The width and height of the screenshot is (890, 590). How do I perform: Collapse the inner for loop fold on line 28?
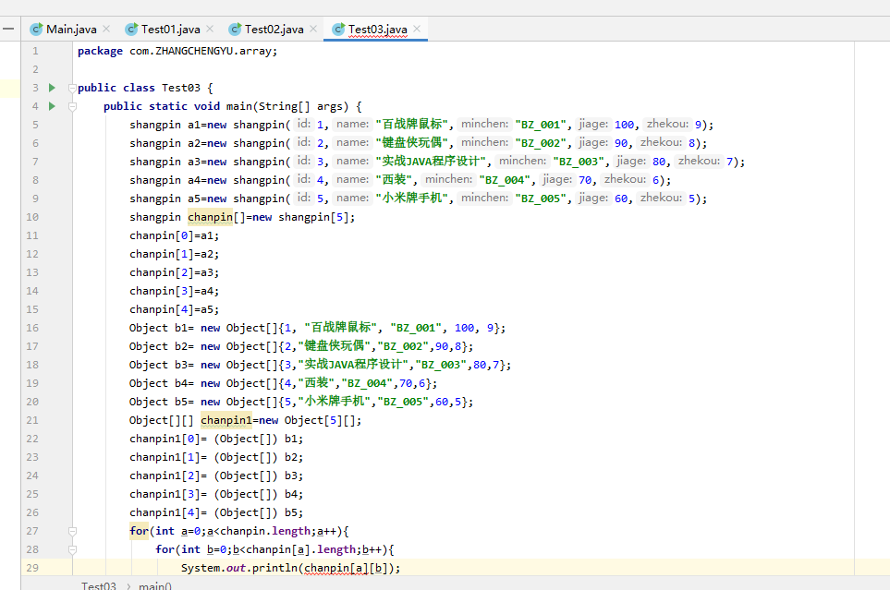point(72,549)
